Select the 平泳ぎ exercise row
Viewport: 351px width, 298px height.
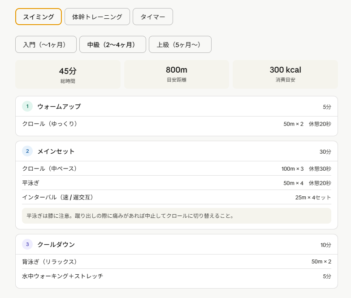[x=177, y=183]
